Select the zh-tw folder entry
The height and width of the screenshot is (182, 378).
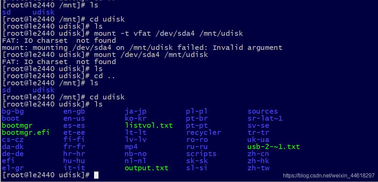point(258,168)
